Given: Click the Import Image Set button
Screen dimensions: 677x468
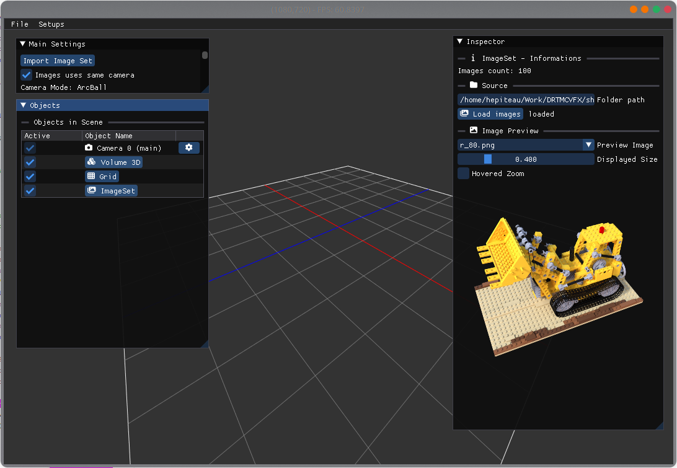Looking at the screenshot, I should coord(58,61).
